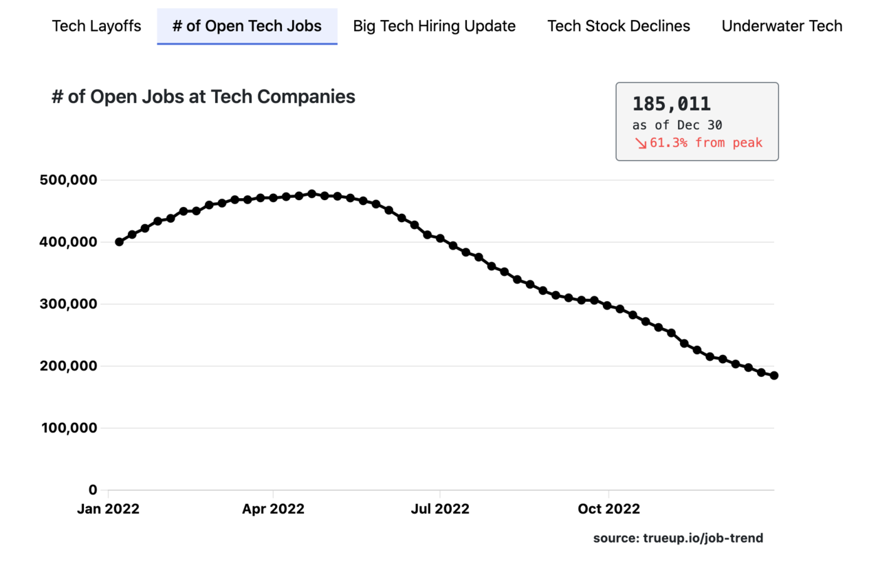This screenshot has height=579, width=880.
Task: Select the last data point on the line
Action: coord(774,375)
